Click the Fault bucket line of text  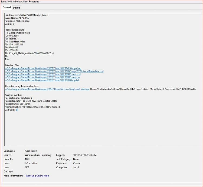tap(27, 15)
